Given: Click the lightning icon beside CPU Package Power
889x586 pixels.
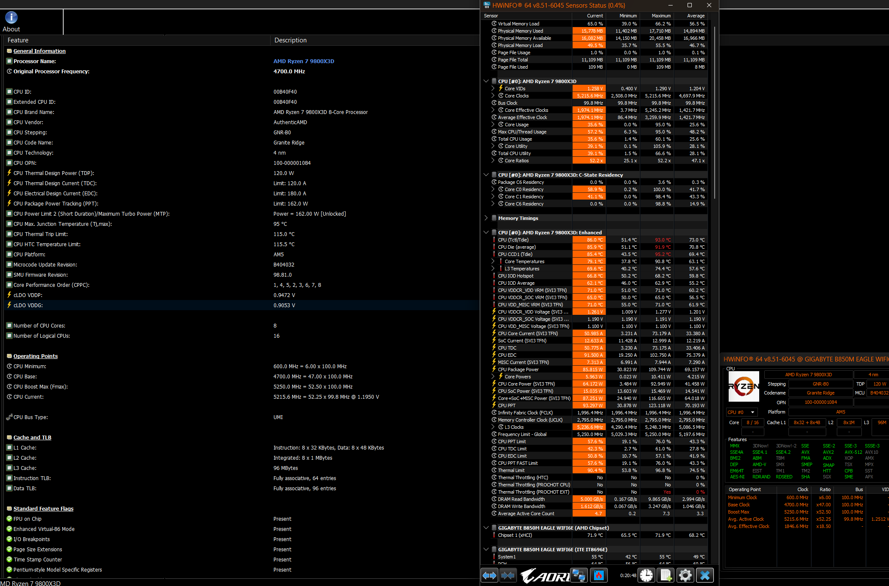Looking at the screenshot, I should click(x=494, y=369).
